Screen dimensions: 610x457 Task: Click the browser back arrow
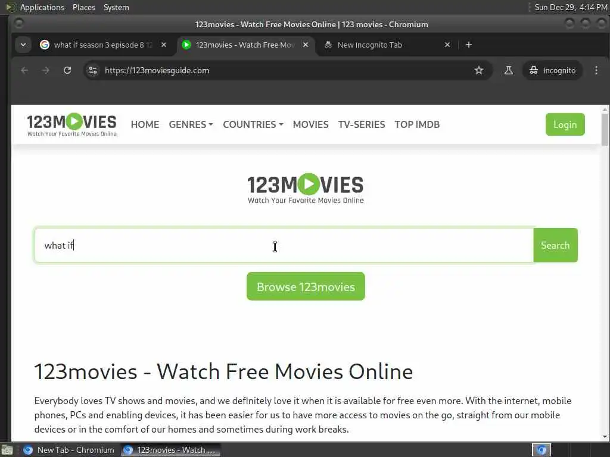pyautogui.click(x=24, y=70)
